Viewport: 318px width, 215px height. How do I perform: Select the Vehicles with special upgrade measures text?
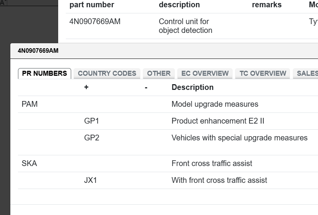pyautogui.click(x=239, y=138)
